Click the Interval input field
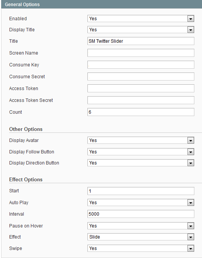The height and width of the screenshot is (258, 202). (141, 214)
